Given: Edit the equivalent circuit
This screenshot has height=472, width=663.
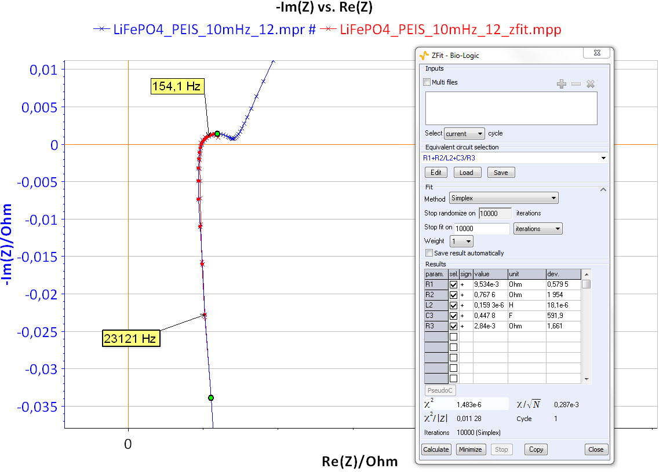Looking at the screenshot, I should click(x=436, y=172).
